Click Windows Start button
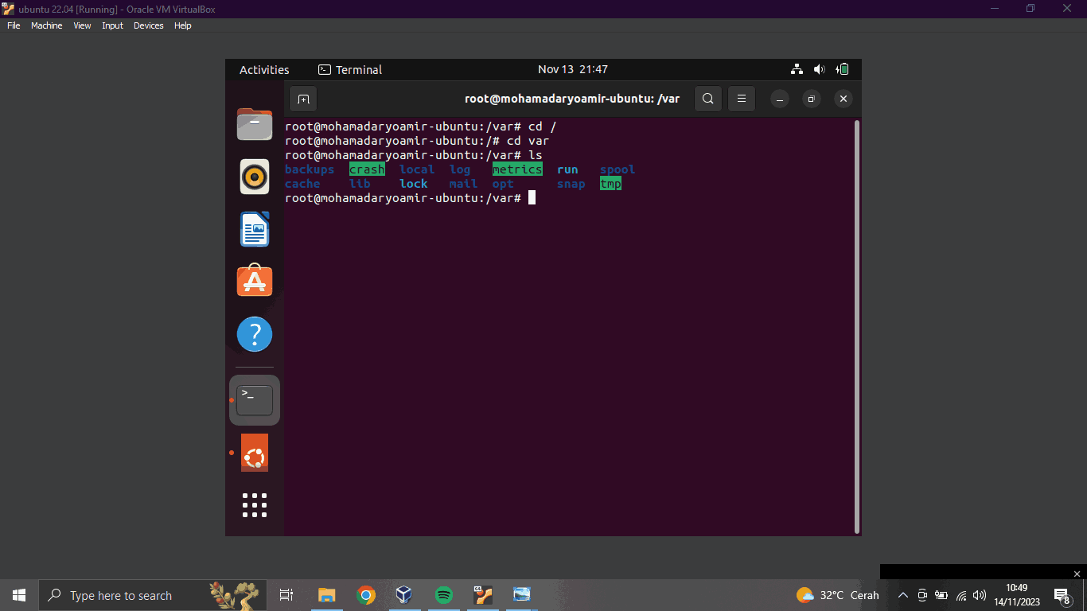Screen dimensions: 1087x611 19,595
